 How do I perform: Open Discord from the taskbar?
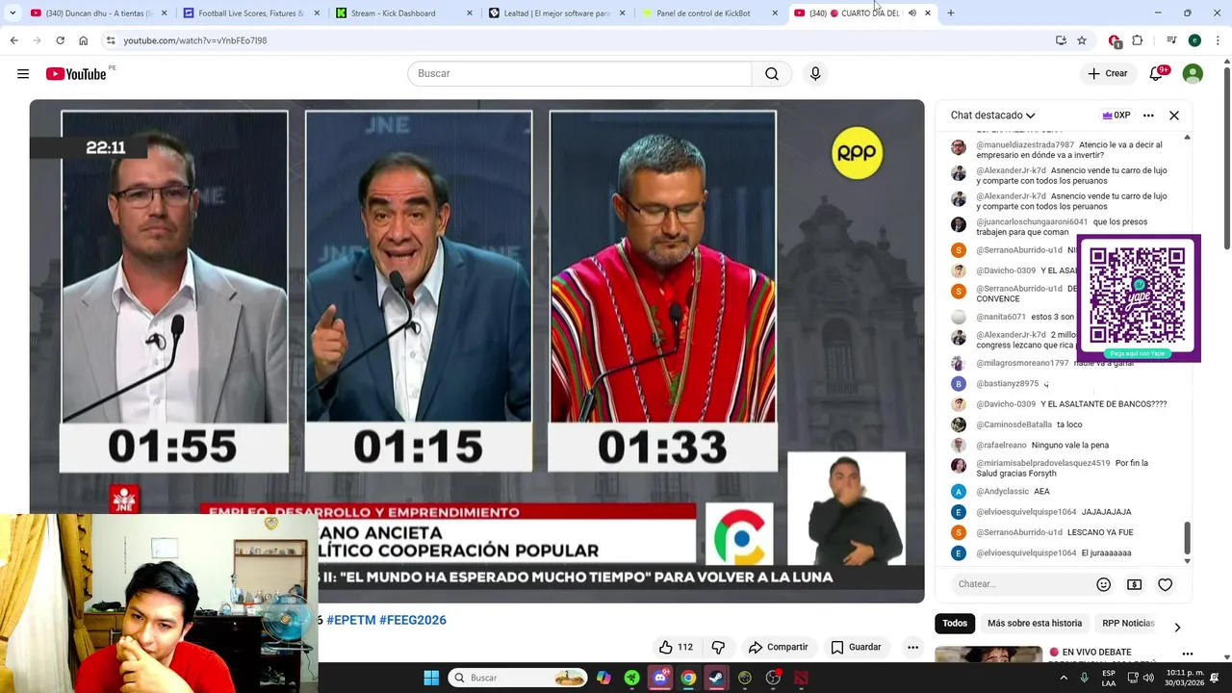tap(660, 678)
